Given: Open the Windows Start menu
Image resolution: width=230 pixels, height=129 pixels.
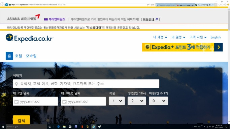Looking at the screenshot, I should click(x=3, y=127).
